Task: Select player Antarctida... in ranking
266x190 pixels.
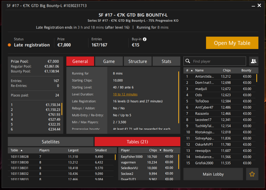Action: point(219,77)
